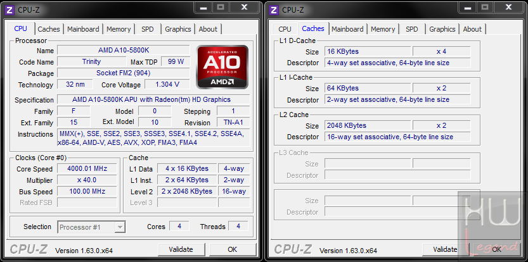Open Mainboard tab in left window
The image size is (528, 262).
pyautogui.click(x=83, y=29)
